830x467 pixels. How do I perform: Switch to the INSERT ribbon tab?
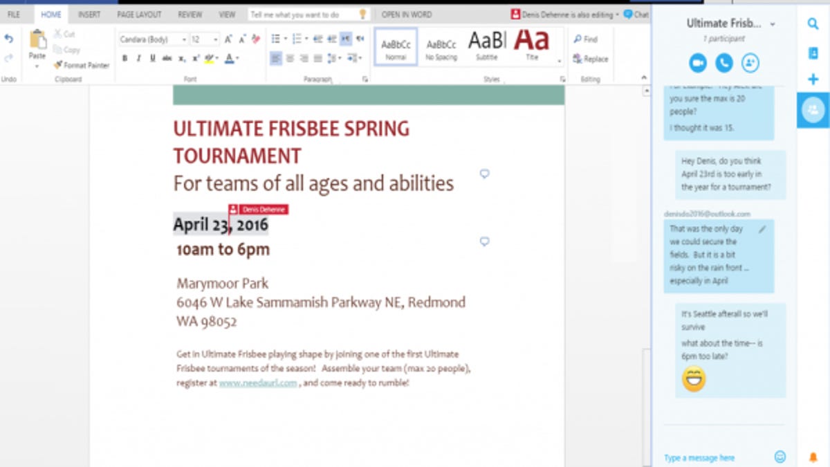click(89, 15)
